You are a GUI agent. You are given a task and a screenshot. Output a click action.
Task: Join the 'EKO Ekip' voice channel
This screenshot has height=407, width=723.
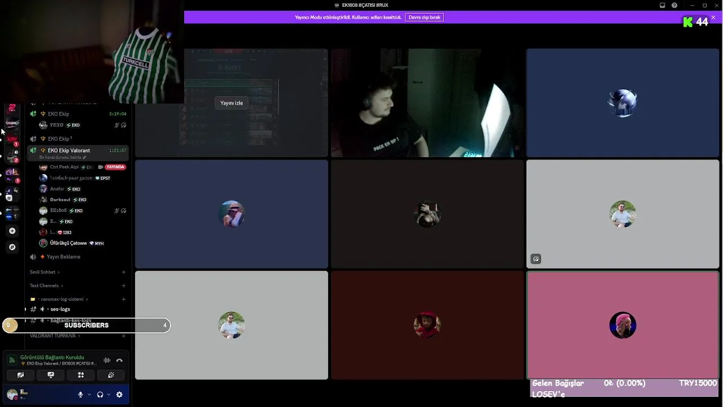79,114
